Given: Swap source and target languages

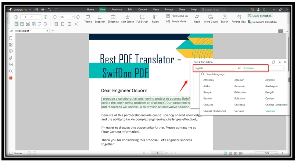Looking at the screenshot, I should 239,68.
